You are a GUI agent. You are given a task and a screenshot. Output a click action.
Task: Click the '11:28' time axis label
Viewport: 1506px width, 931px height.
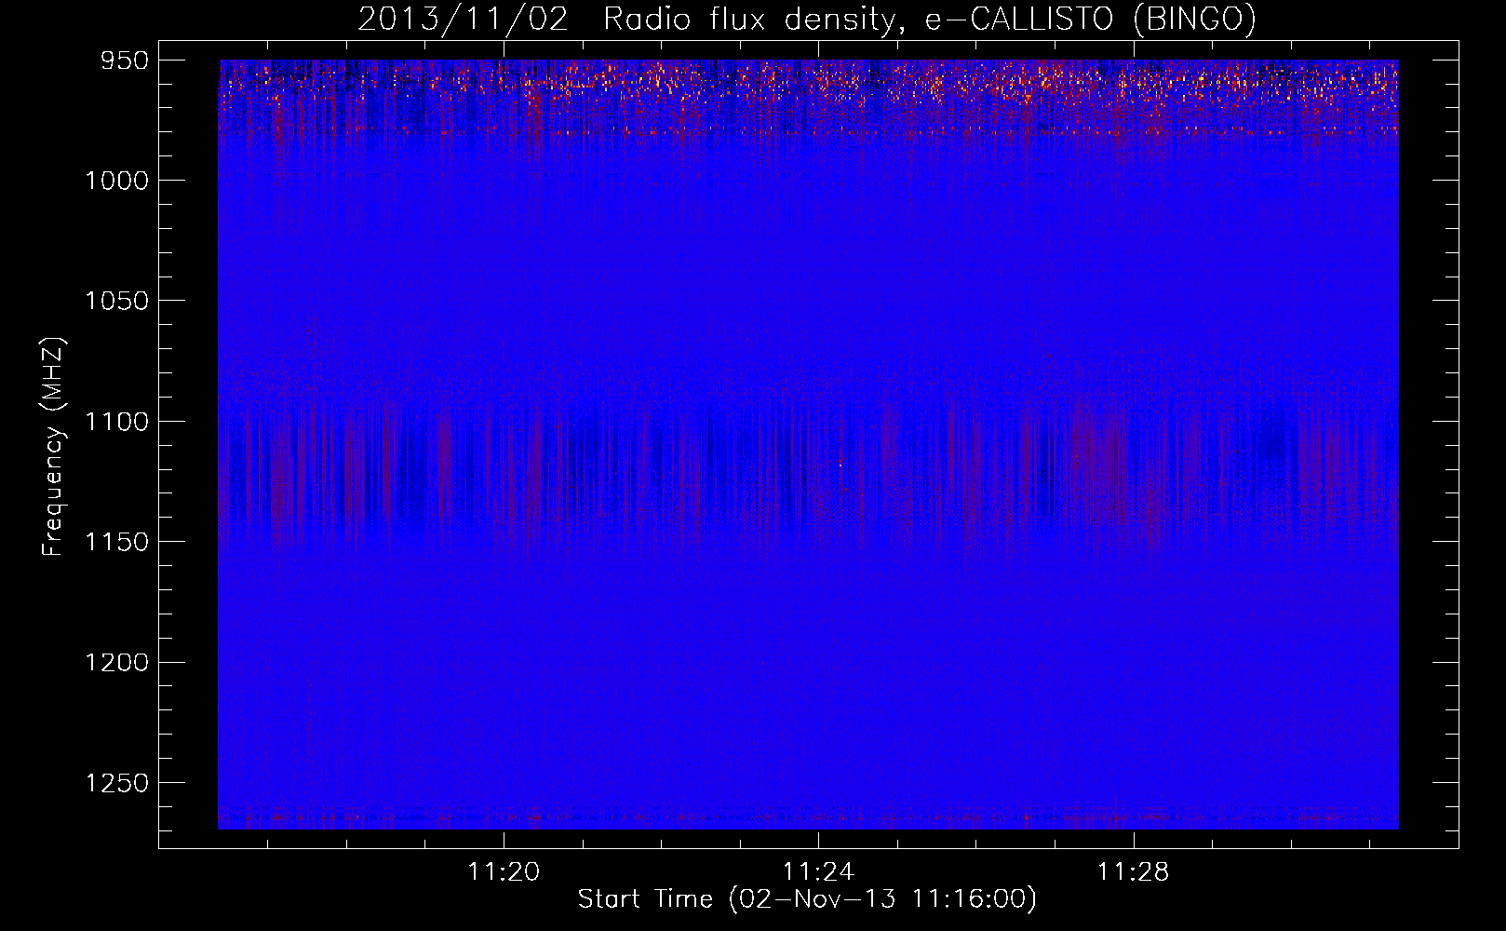[1133, 872]
